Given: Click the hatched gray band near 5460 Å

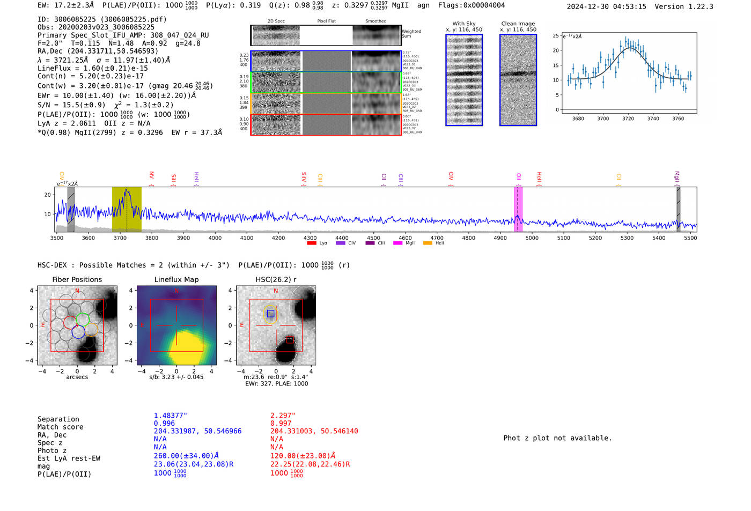Looking at the screenshot, I should 679,209.
